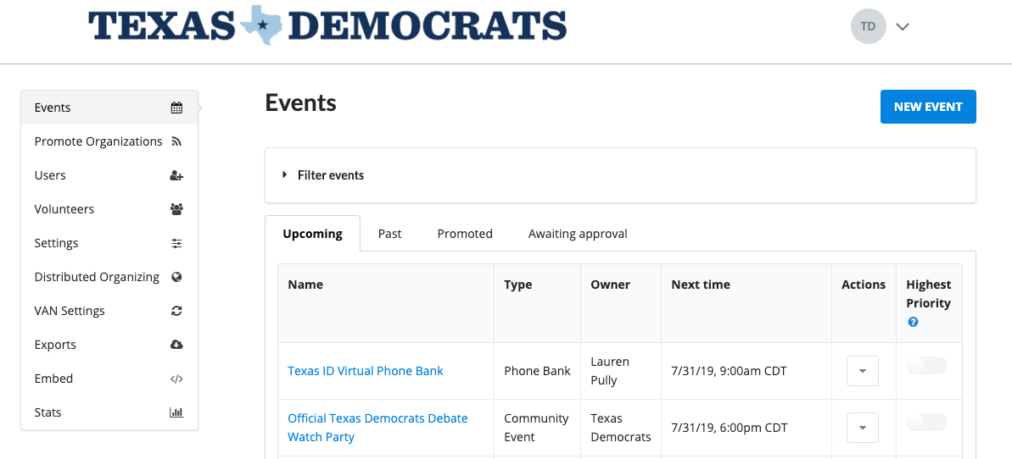Open Actions dropdown for Debate Watch Party
The image size is (1012, 459).
click(862, 428)
